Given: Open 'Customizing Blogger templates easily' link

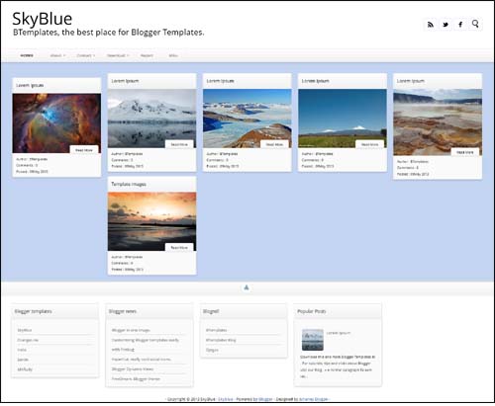Looking at the screenshot, I should click(146, 345).
